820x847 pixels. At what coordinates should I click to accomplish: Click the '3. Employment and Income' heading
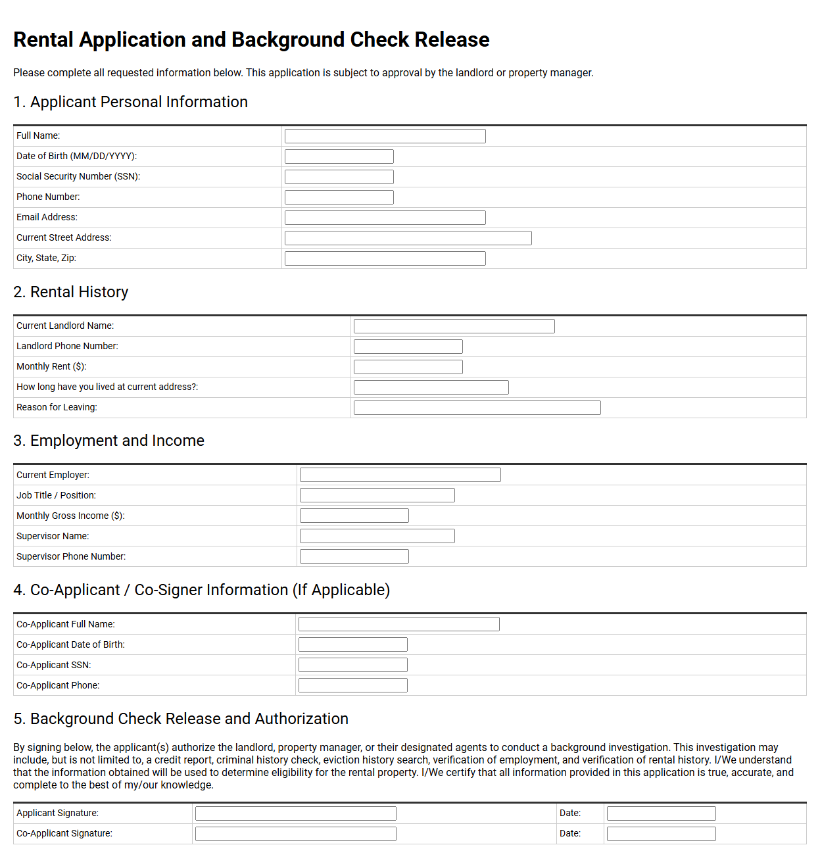(109, 441)
